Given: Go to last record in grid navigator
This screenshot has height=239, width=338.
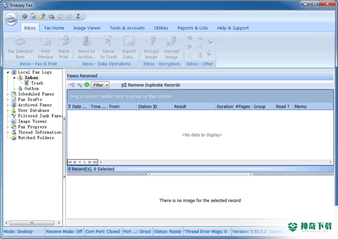Looking at the screenshot, I should pyautogui.click(x=95, y=162).
